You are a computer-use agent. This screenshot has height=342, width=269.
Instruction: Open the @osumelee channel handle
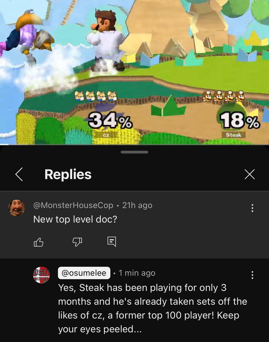tap(84, 273)
